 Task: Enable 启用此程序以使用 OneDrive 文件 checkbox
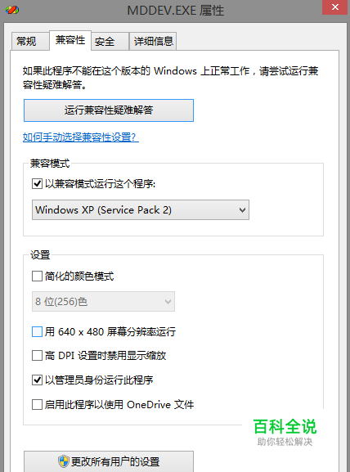coord(37,404)
